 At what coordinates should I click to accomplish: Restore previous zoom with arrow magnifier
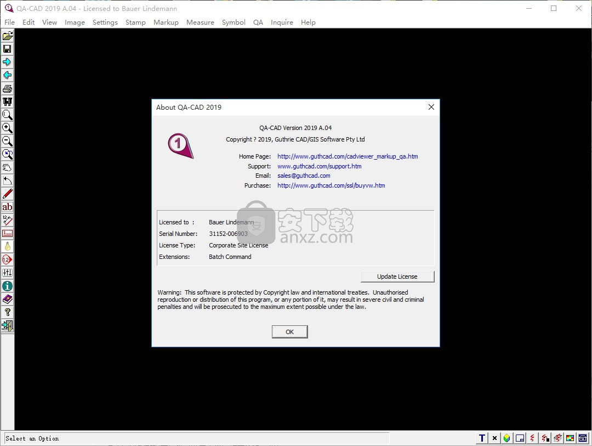(8, 155)
